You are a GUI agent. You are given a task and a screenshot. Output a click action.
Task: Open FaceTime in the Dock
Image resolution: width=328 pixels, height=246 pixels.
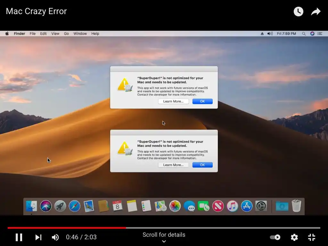pyautogui.click(x=203, y=206)
